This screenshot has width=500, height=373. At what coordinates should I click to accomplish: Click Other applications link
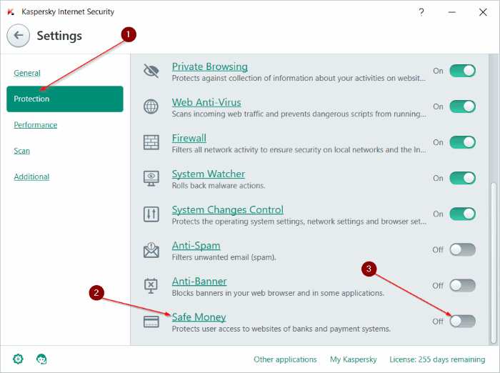(285, 359)
